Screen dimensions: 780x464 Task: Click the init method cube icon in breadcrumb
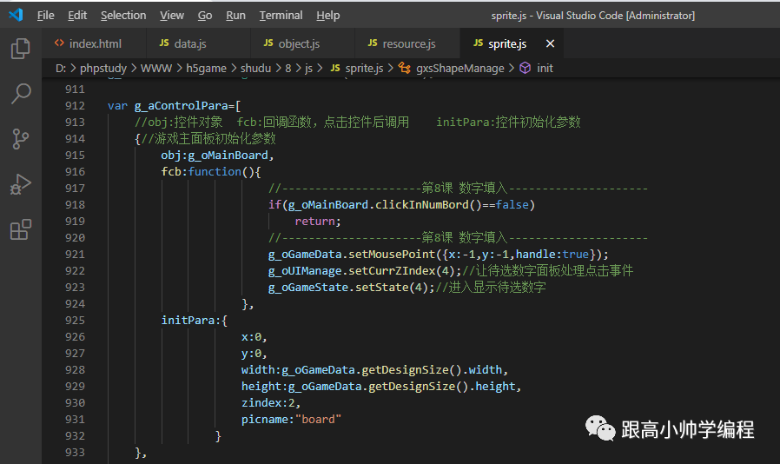(x=525, y=68)
